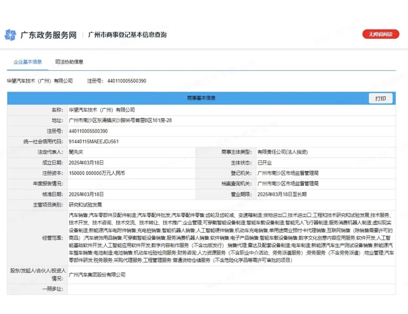This screenshot has width=408, height=314.
Task: Select credit code 91440115MAEEJDJ561
Action: [x=94, y=142]
